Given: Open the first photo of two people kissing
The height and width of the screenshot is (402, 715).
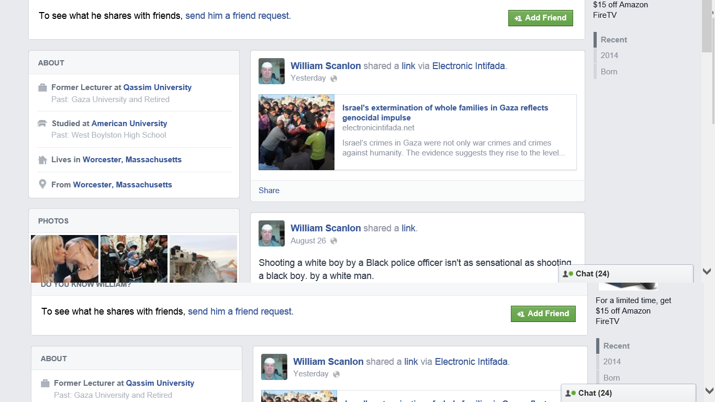Looking at the screenshot, I should click(64, 259).
